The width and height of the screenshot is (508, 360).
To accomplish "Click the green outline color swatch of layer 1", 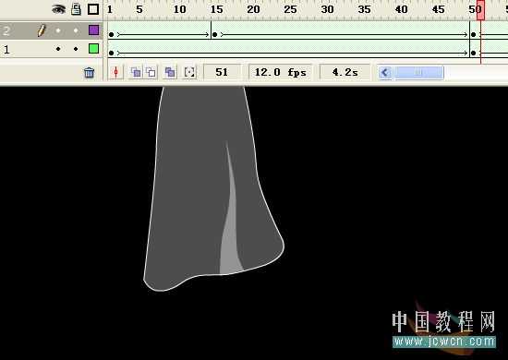I will 93,49.
